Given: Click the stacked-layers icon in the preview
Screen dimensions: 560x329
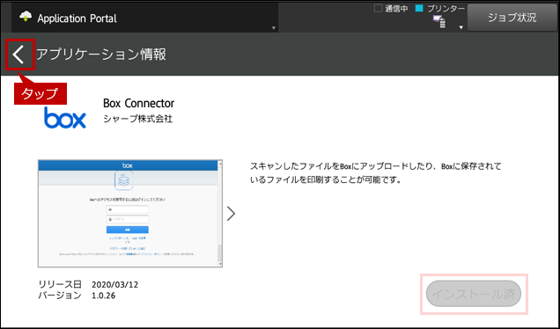Looking at the screenshot, I should [124, 181].
